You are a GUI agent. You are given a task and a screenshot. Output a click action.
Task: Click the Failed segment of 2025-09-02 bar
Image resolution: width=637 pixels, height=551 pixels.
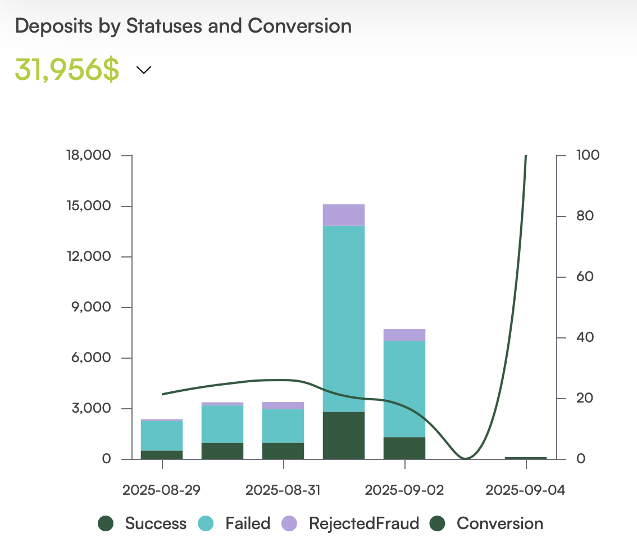(404, 388)
